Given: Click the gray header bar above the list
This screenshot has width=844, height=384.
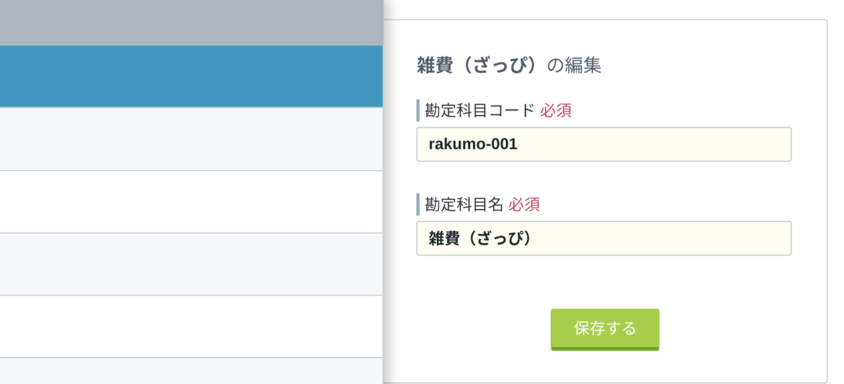Looking at the screenshot, I should click(191, 23).
